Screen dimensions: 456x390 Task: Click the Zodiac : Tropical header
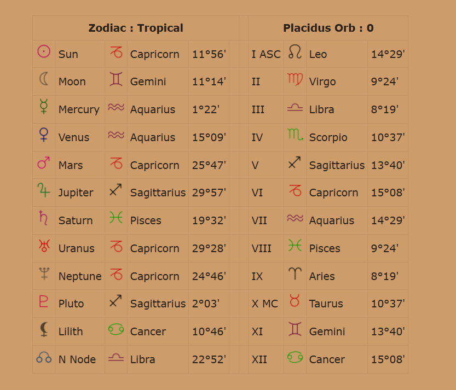136,28
